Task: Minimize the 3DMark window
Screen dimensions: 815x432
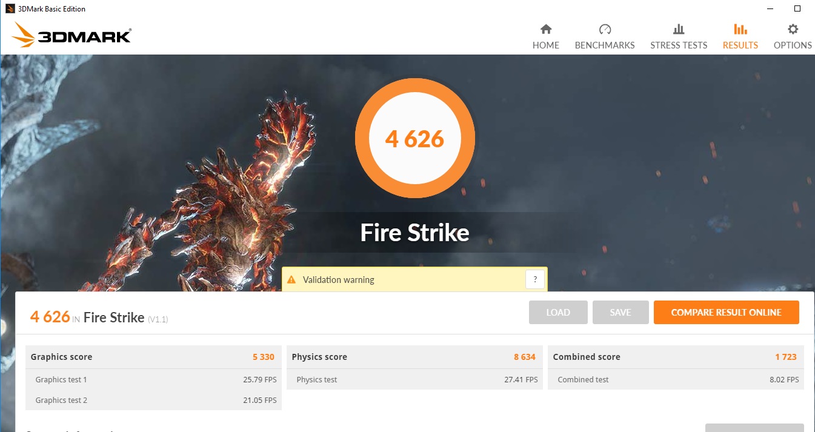Action: (770, 8)
